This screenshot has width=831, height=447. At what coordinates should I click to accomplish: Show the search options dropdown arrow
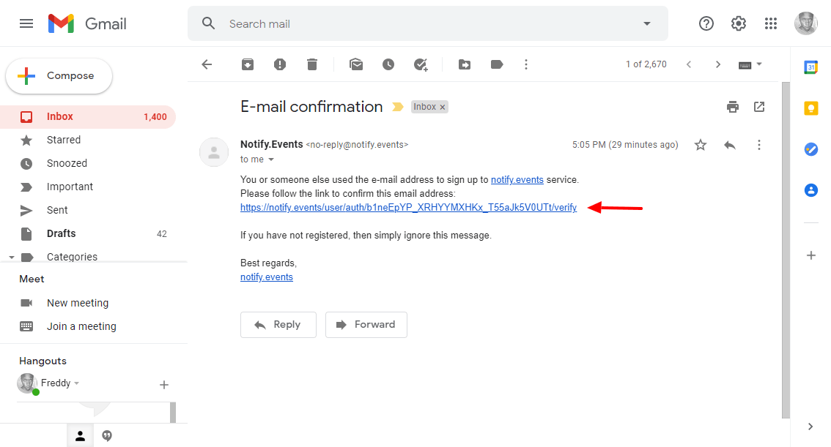tap(646, 24)
